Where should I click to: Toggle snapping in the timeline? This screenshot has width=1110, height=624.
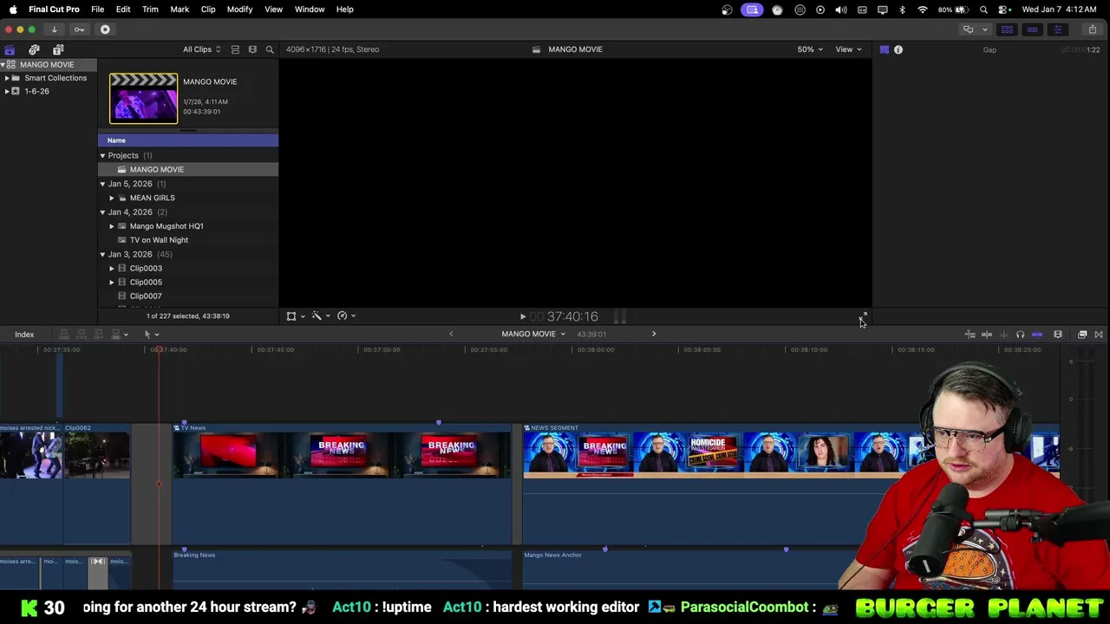tap(1037, 335)
